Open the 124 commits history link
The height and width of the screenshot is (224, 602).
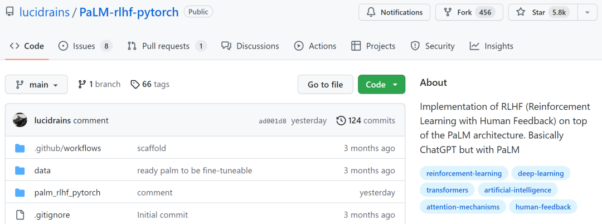tap(371, 120)
